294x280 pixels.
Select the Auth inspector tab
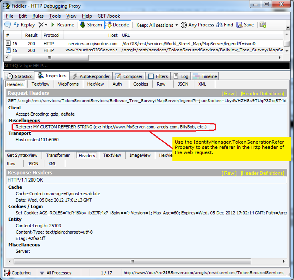[117, 84]
